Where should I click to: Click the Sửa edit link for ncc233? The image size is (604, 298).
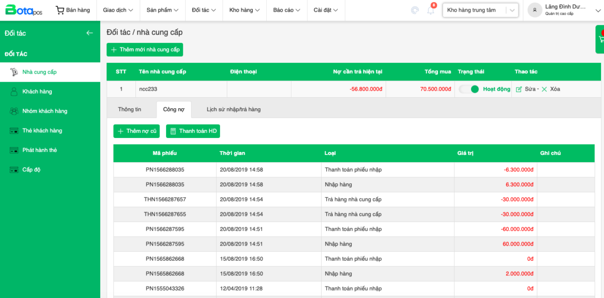coord(526,89)
